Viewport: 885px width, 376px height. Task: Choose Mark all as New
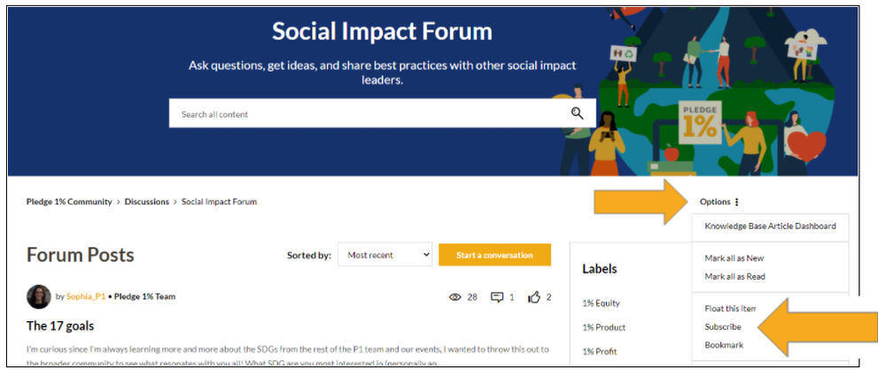click(734, 258)
